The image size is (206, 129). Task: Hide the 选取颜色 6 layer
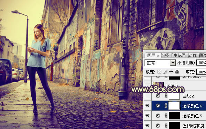click(x=147, y=106)
